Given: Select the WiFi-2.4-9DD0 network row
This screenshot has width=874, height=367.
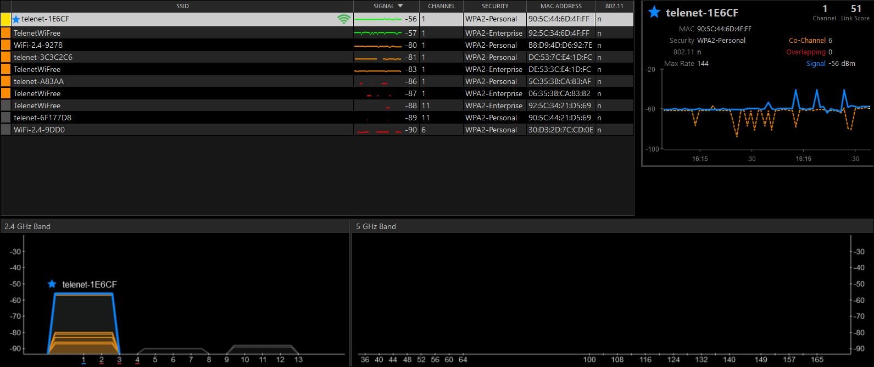Looking at the screenshot, I should click(x=317, y=130).
